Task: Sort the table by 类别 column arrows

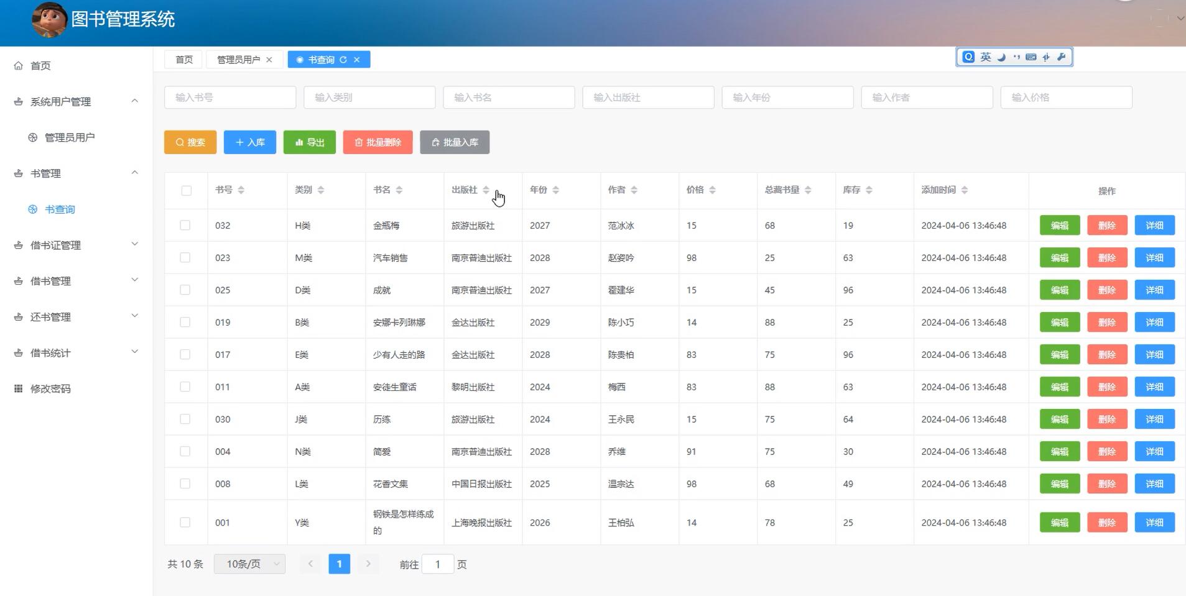Action: click(x=321, y=190)
